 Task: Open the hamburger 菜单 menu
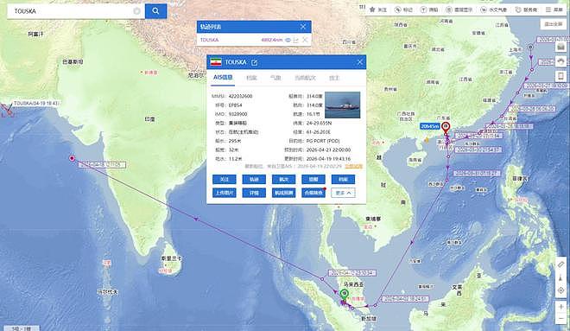(554, 10)
